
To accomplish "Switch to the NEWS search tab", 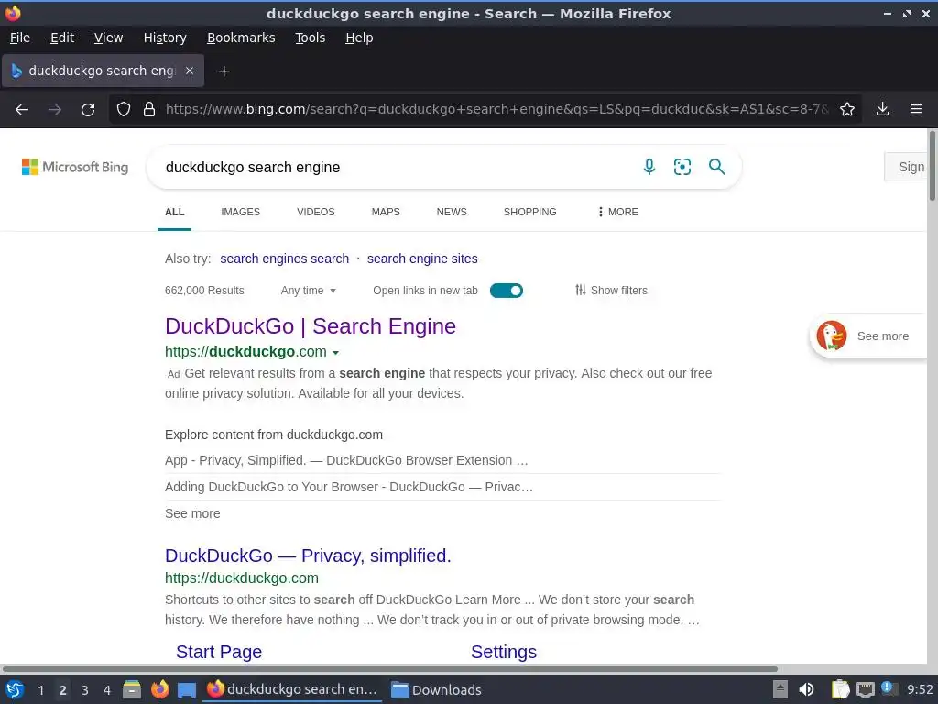I will (x=452, y=212).
